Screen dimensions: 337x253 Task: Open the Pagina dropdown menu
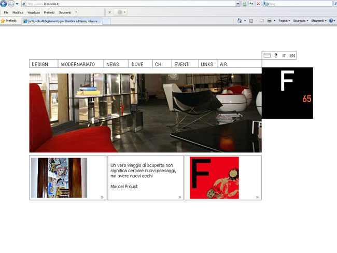click(284, 21)
